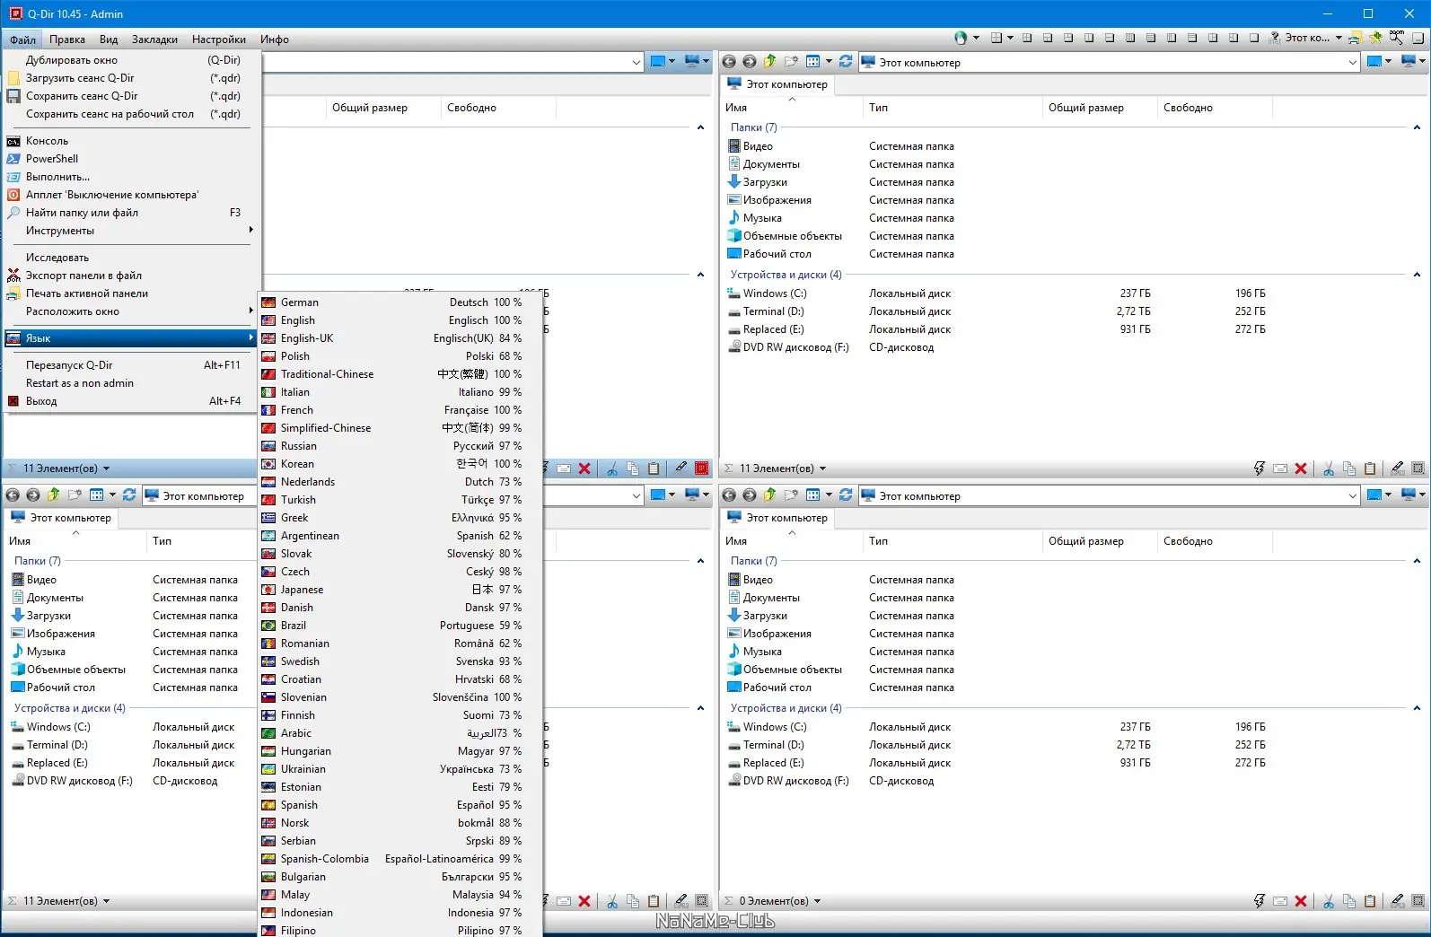This screenshot has width=1431, height=937.
Task: Open the 'Инструменты' submenu
Action: click(131, 231)
